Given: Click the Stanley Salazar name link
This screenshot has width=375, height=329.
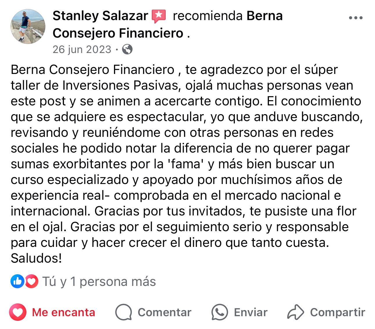Looking at the screenshot, I should tap(100, 16).
